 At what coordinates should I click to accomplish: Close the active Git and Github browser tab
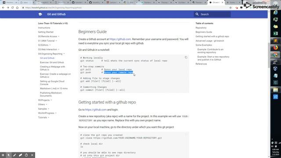[x=223, y=3]
